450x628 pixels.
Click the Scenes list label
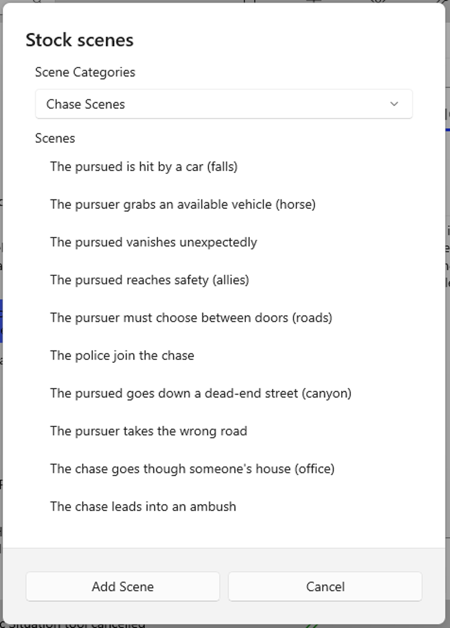tap(55, 138)
